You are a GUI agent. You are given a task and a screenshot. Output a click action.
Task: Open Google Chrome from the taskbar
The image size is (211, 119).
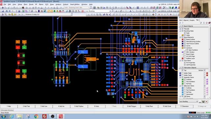36,116
